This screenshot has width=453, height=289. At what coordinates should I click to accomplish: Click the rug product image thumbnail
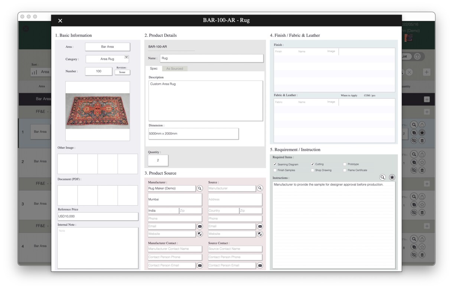[x=98, y=111]
